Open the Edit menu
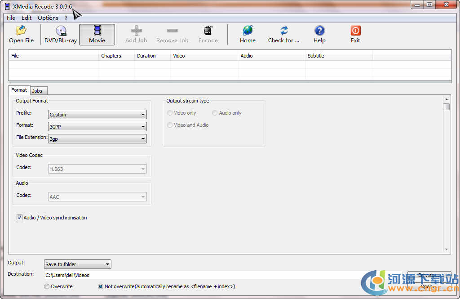This screenshot has width=460, height=299. click(27, 18)
